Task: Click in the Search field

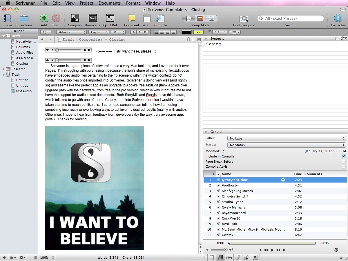Action: point(291,18)
